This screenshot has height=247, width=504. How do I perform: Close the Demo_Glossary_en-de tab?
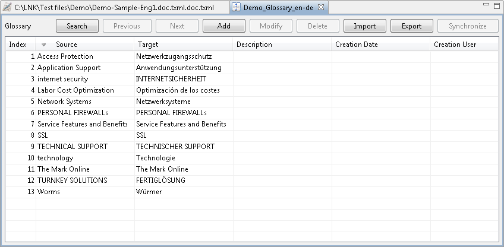point(321,7)
